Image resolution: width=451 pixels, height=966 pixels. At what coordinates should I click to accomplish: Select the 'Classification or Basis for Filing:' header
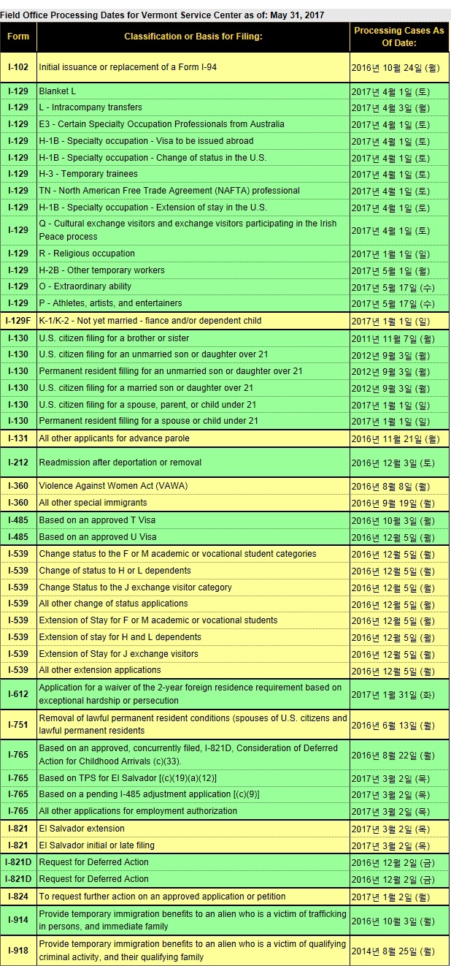[x=193, y=37]
